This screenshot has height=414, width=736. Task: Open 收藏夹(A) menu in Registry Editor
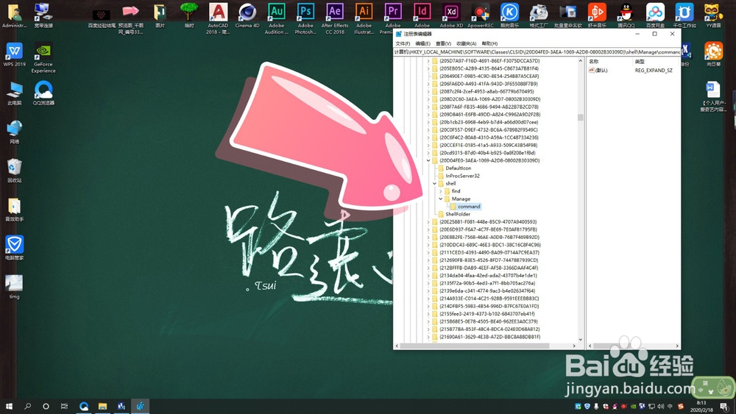coord(467,43)
